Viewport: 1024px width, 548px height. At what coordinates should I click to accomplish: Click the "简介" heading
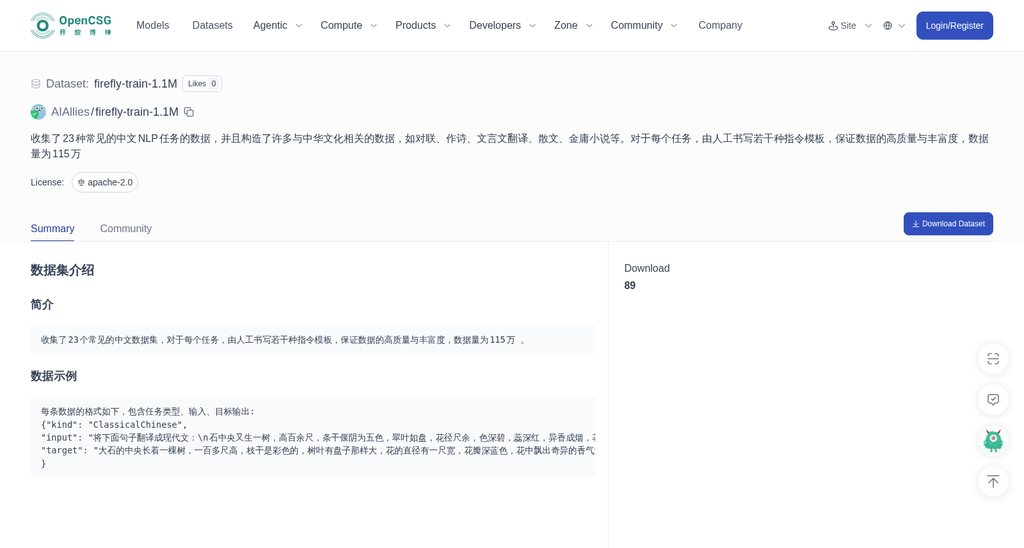click(x=42, y=305)
